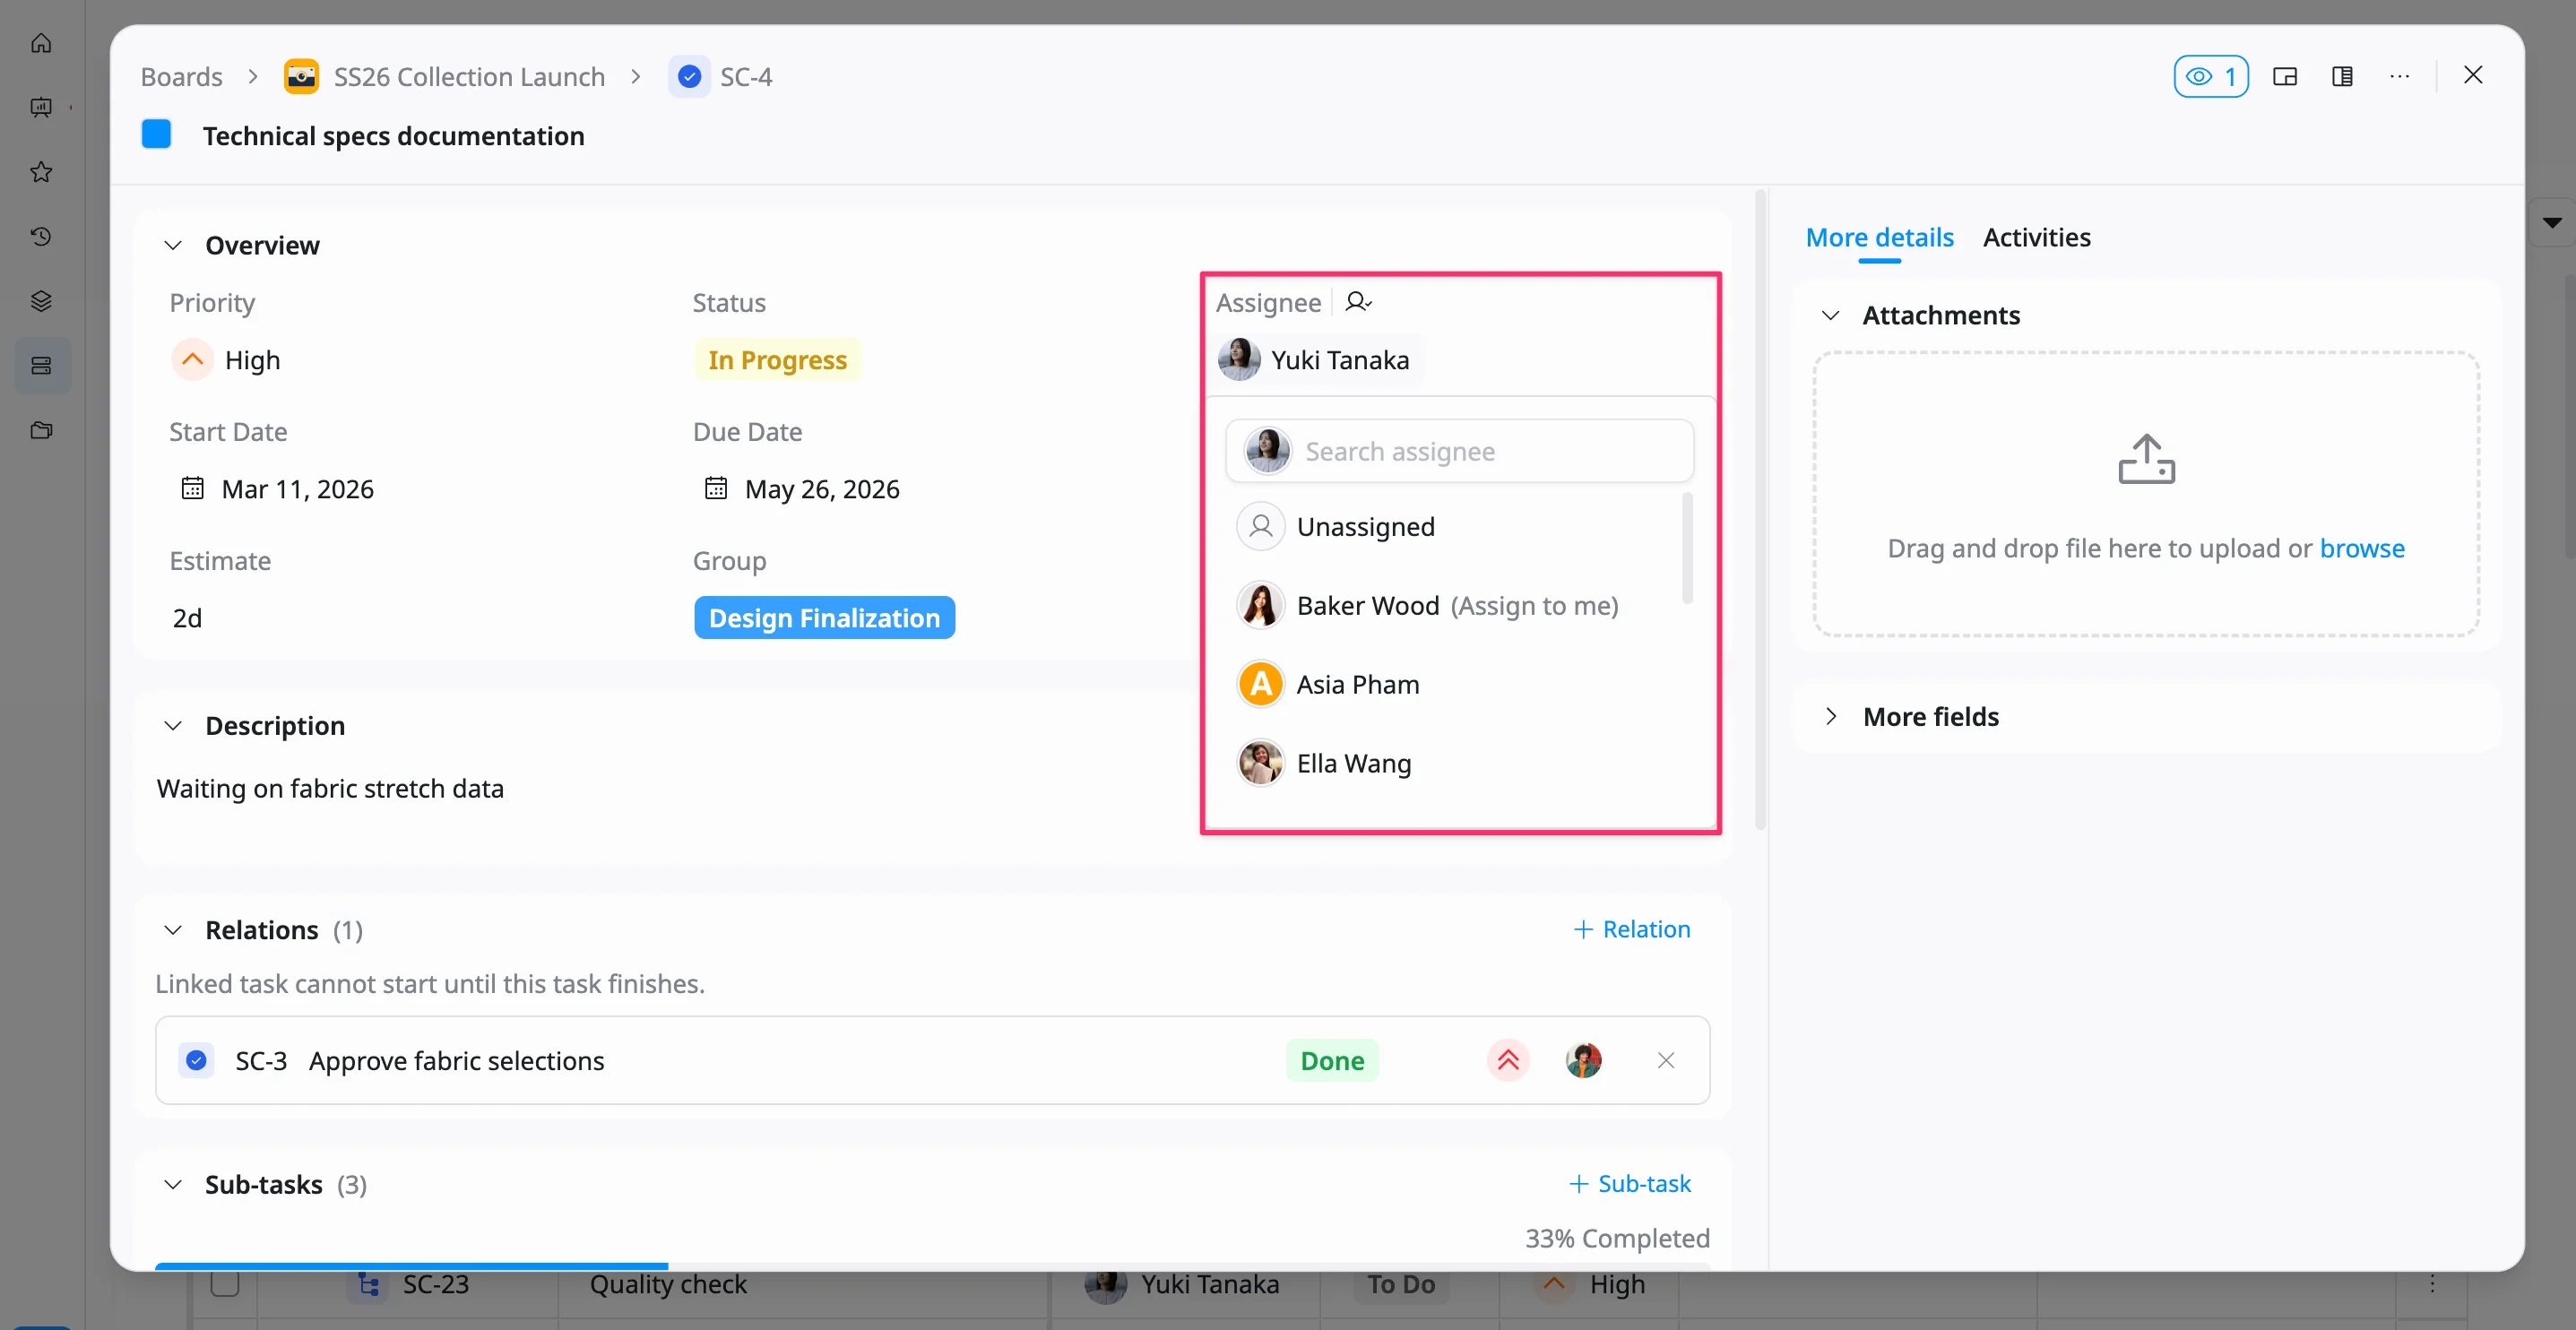Expand the More fields section
2576x1330 pixels.
pyautogui.click(x=1830, y=716)
